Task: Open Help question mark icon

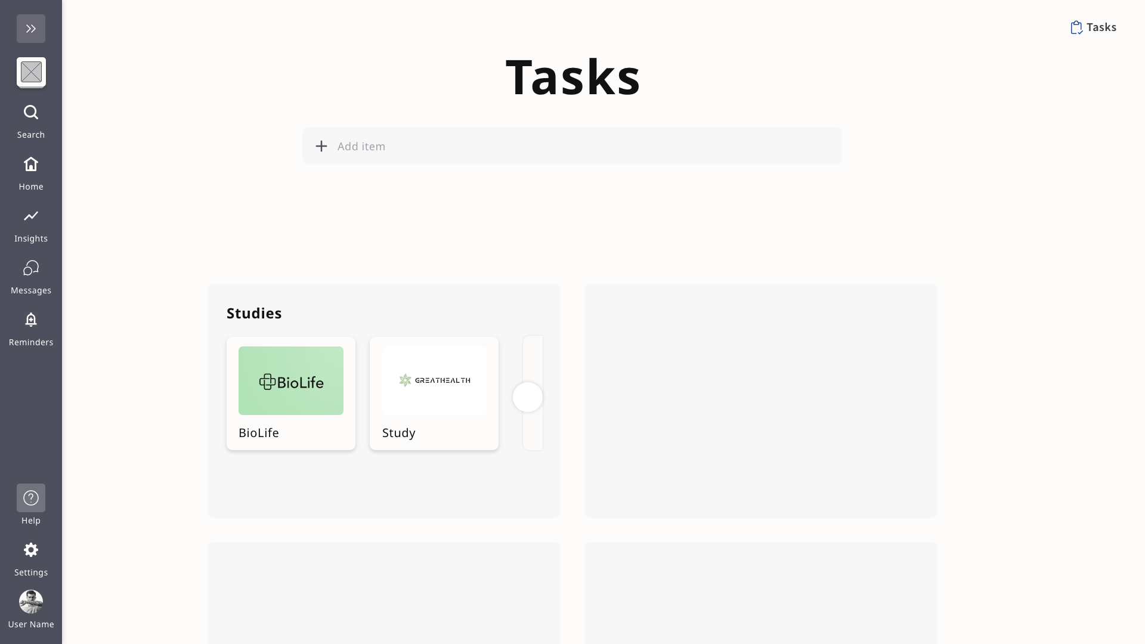Action: (31, 498)
